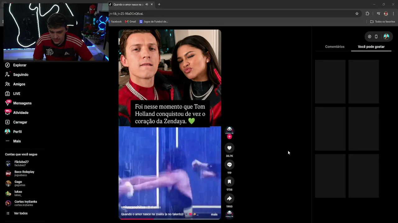The image size is (398, 223).
Task: Save video with the bookmark icon
Action: click(x=229, y=181)
